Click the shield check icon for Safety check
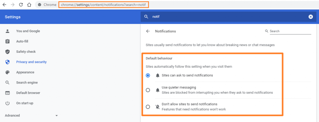This screenshot has width=319, height=122. [7, 52]
